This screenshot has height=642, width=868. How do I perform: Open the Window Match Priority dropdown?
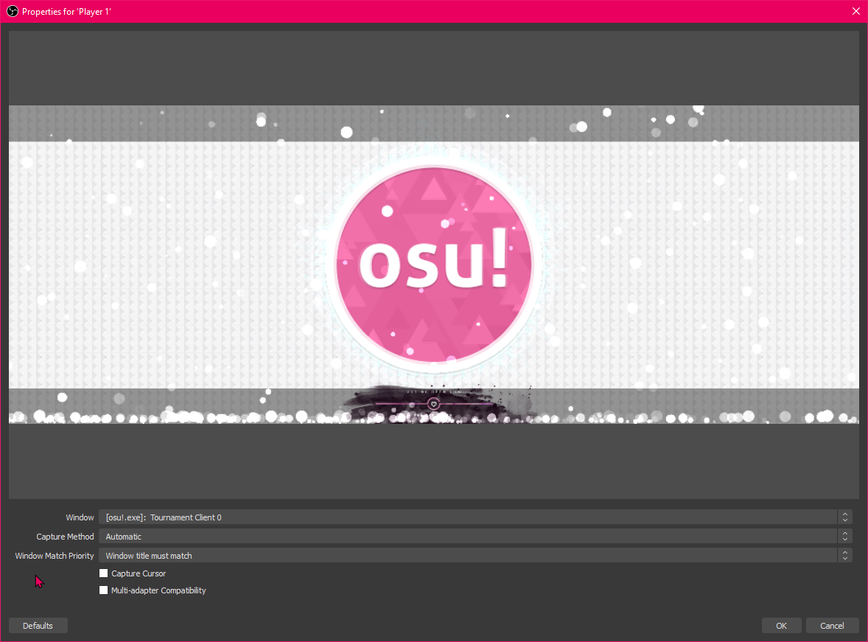coord(475,555)
